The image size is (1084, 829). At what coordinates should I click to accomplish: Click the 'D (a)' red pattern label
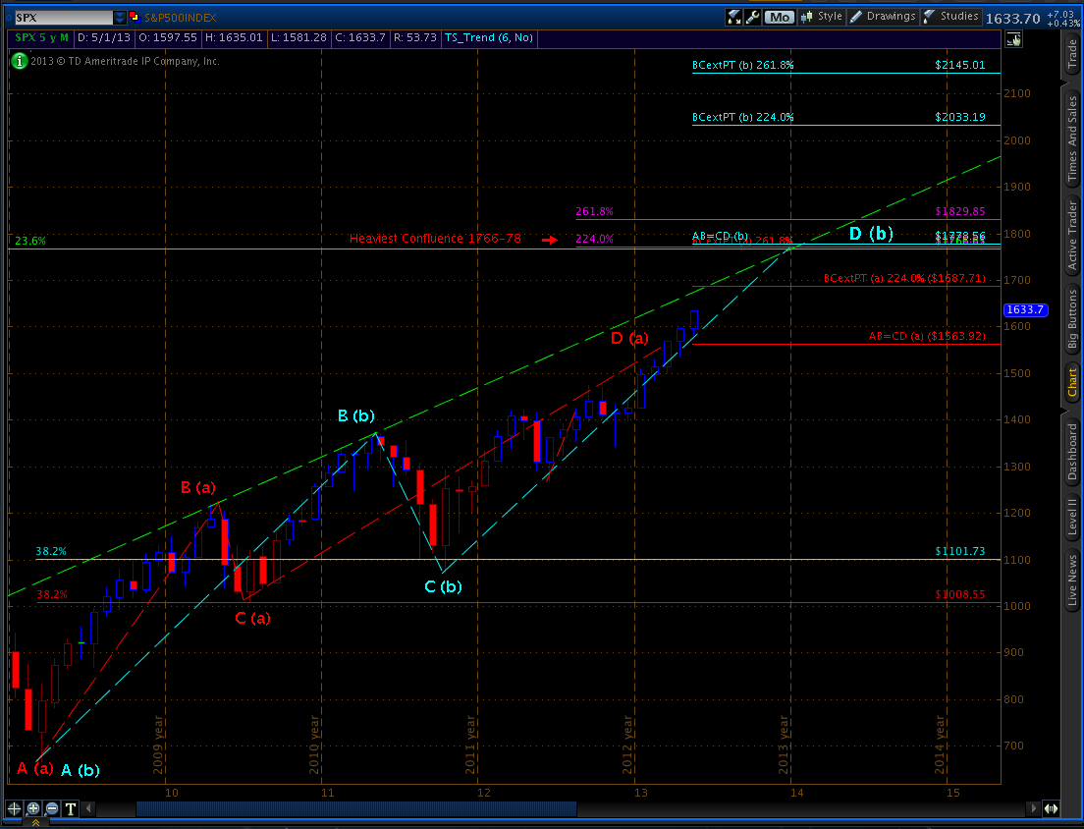tap(629, 338)
